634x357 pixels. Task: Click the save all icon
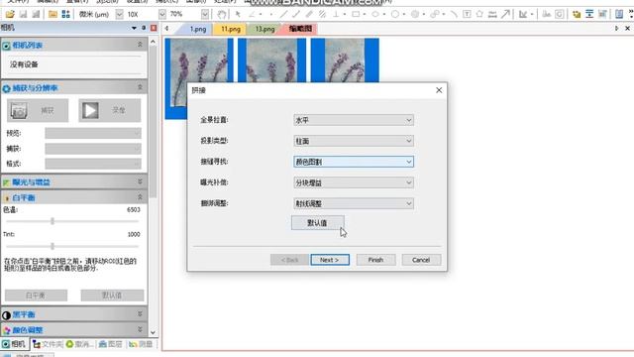[36, 14]
